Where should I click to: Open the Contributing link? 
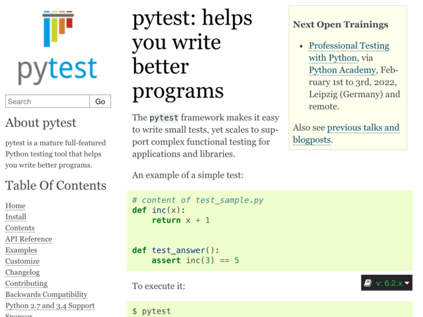pos(26,283)
